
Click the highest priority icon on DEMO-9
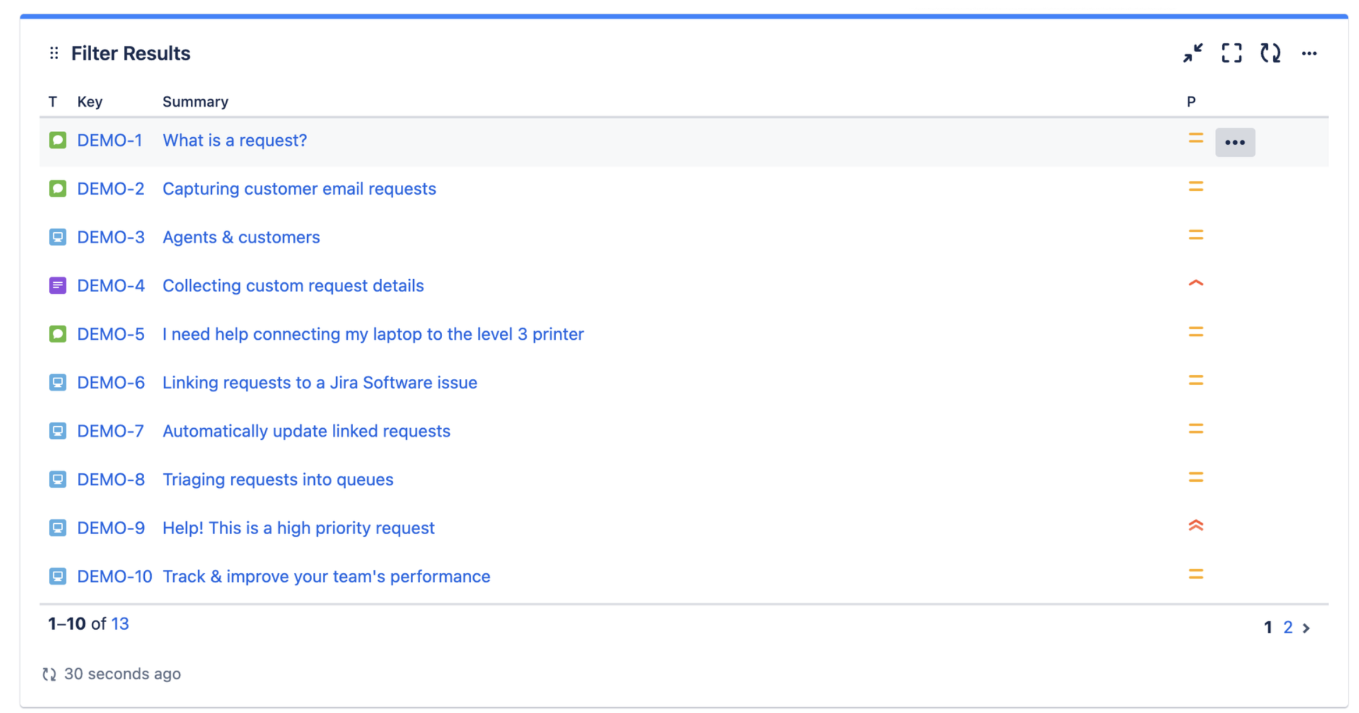(1196, 526)
